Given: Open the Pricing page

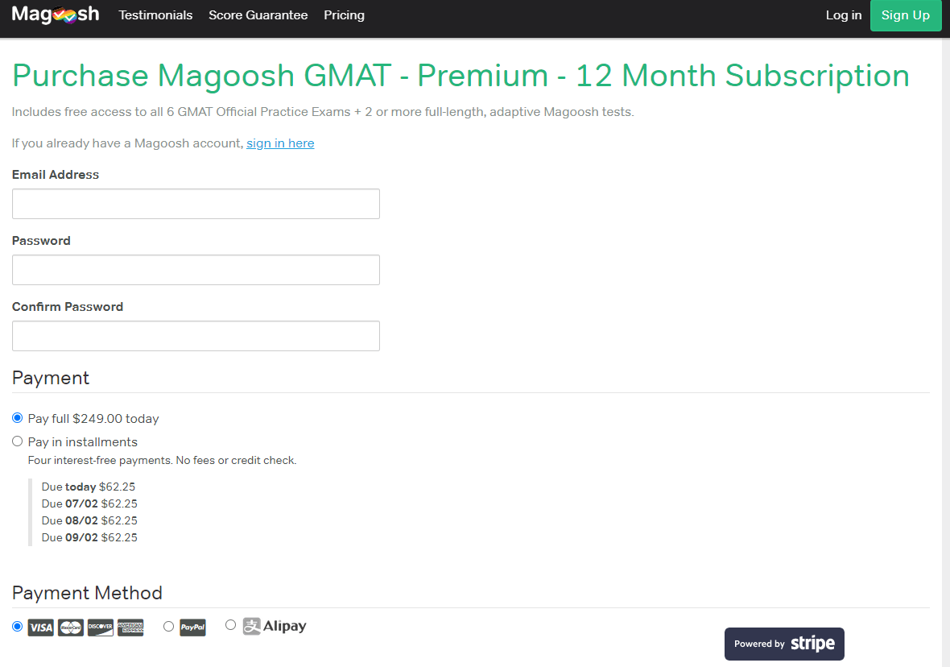Looking at the screenshot, I should (344, 14).
